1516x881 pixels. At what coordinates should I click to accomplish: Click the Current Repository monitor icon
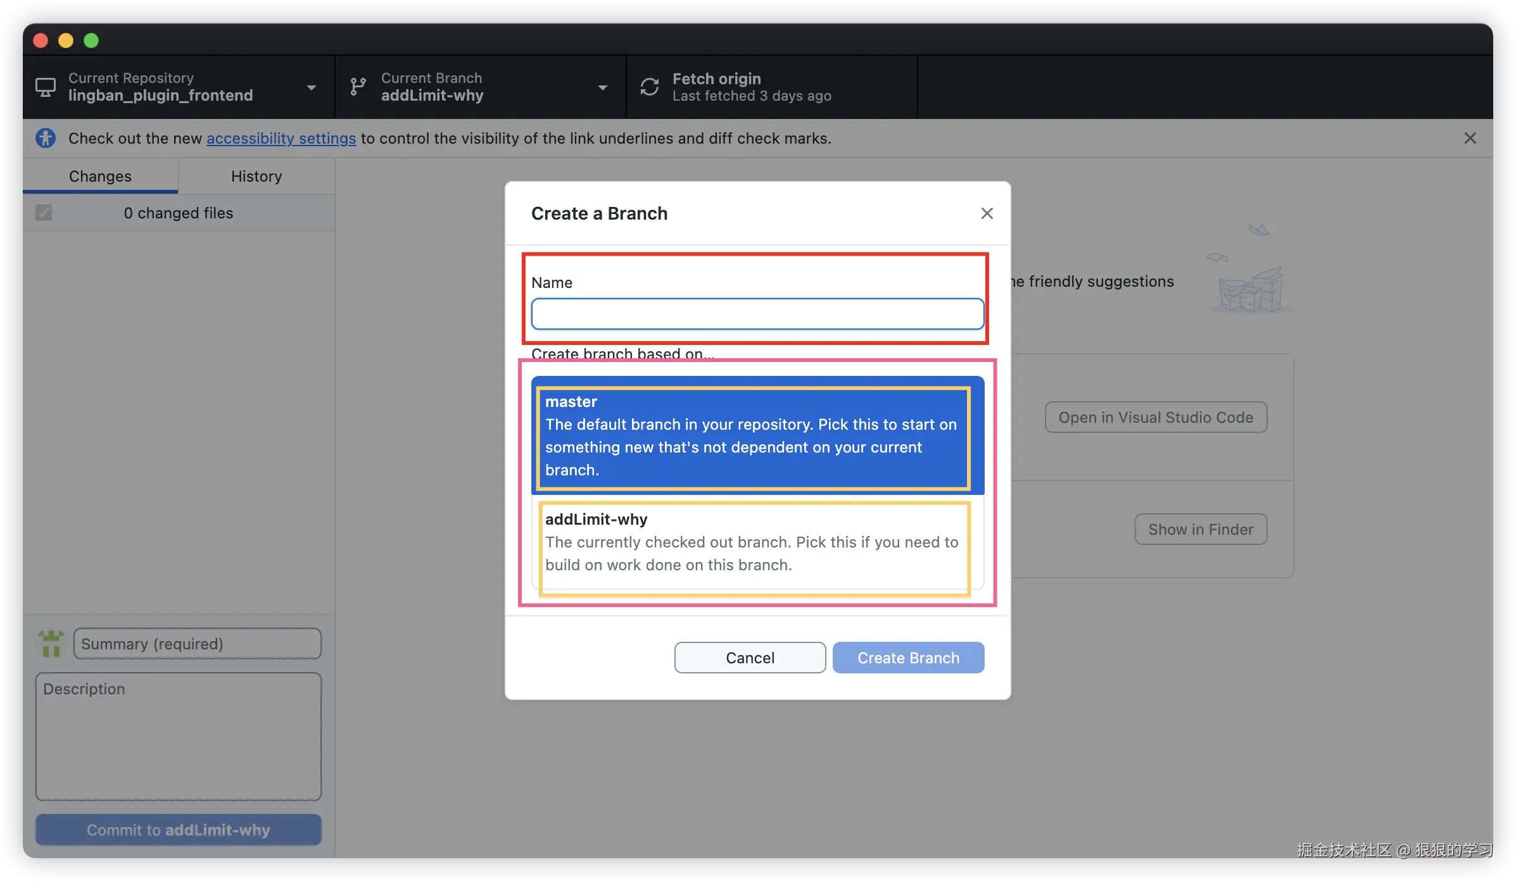point(45,87)
